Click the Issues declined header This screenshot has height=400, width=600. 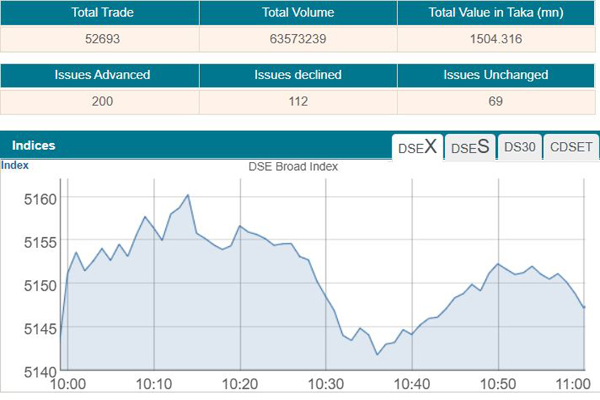(298, 75)
